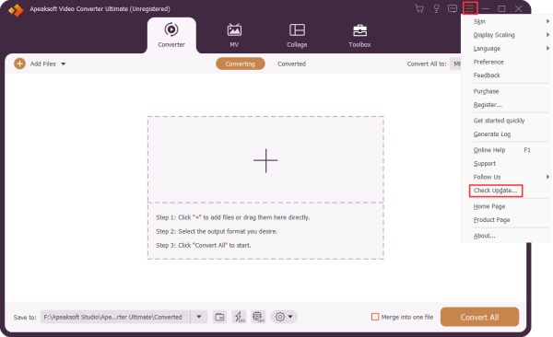Click the Convert All button

coord(479,317)
